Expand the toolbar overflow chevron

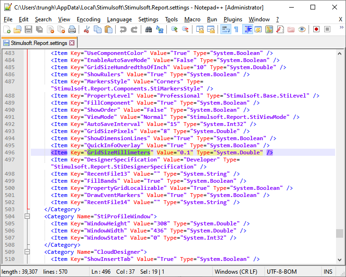point(341,27)
